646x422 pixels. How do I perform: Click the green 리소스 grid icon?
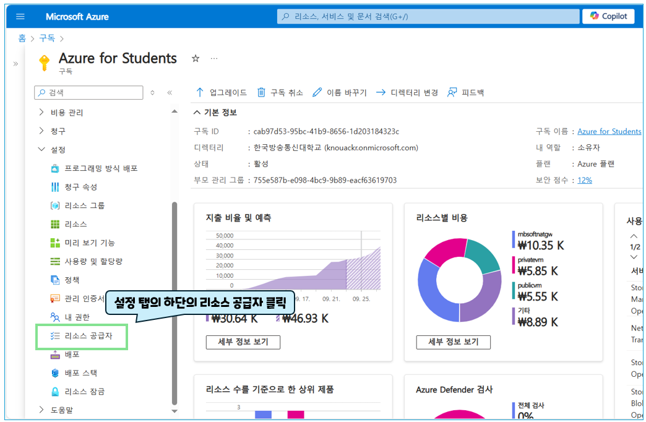55,224
